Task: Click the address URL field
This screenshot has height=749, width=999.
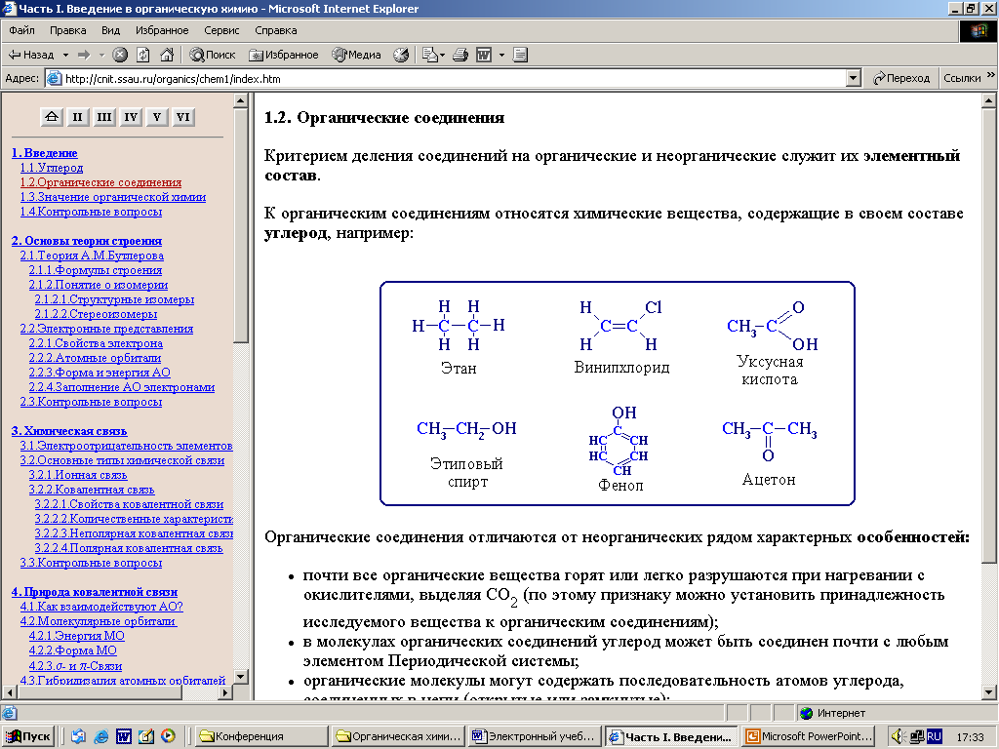Action: tap(446, 78)
